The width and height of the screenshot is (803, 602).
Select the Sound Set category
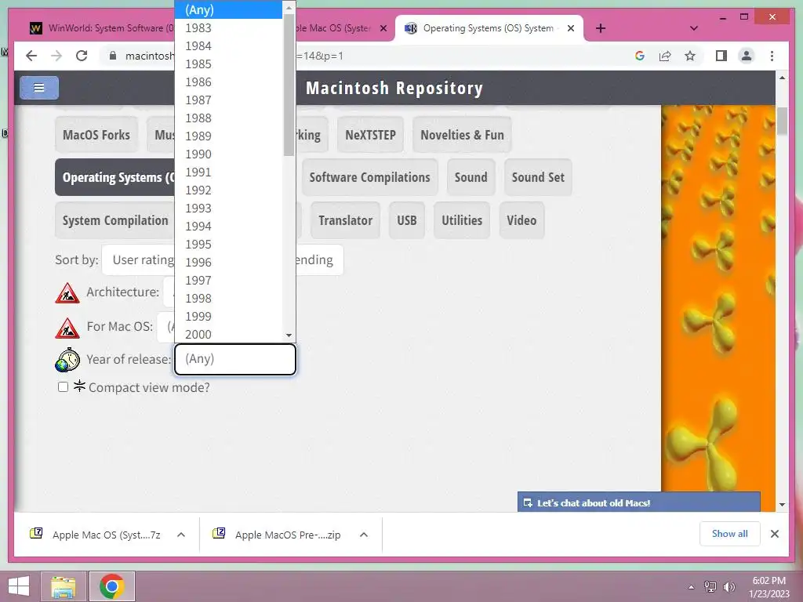(538, 177)
